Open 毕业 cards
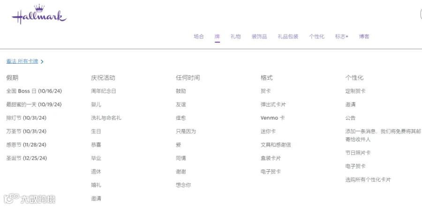 point(96,158)
